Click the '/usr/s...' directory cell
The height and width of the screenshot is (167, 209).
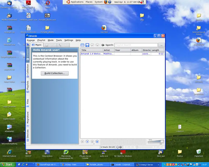pyautogui.click(x=146, y=54)
